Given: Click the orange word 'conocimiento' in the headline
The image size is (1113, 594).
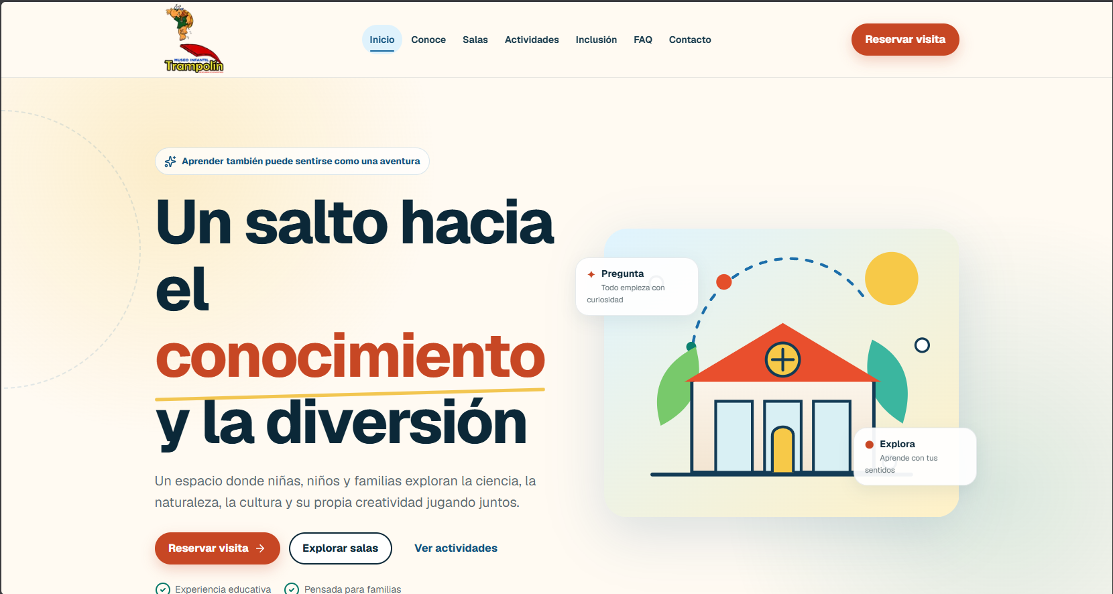Looking at the screenshot, I should click(x=350, y=357).
